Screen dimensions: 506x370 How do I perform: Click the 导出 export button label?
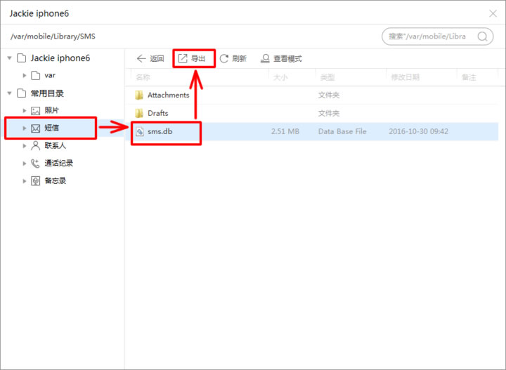pyautogui.click(x=198, y=58)
